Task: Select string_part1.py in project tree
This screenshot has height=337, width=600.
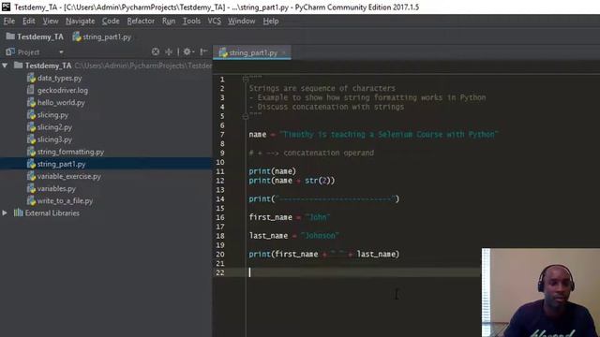Action: [61, 164]
